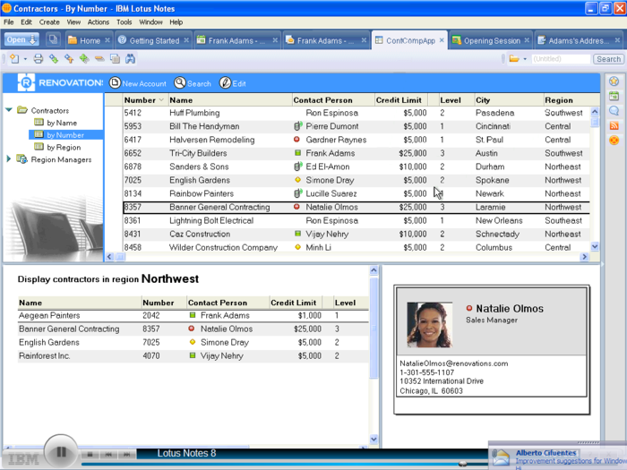627x470 pixels.
Task: Click the copy documents toolbar icon
Action: pyautogui.click(x=116, y=59)
